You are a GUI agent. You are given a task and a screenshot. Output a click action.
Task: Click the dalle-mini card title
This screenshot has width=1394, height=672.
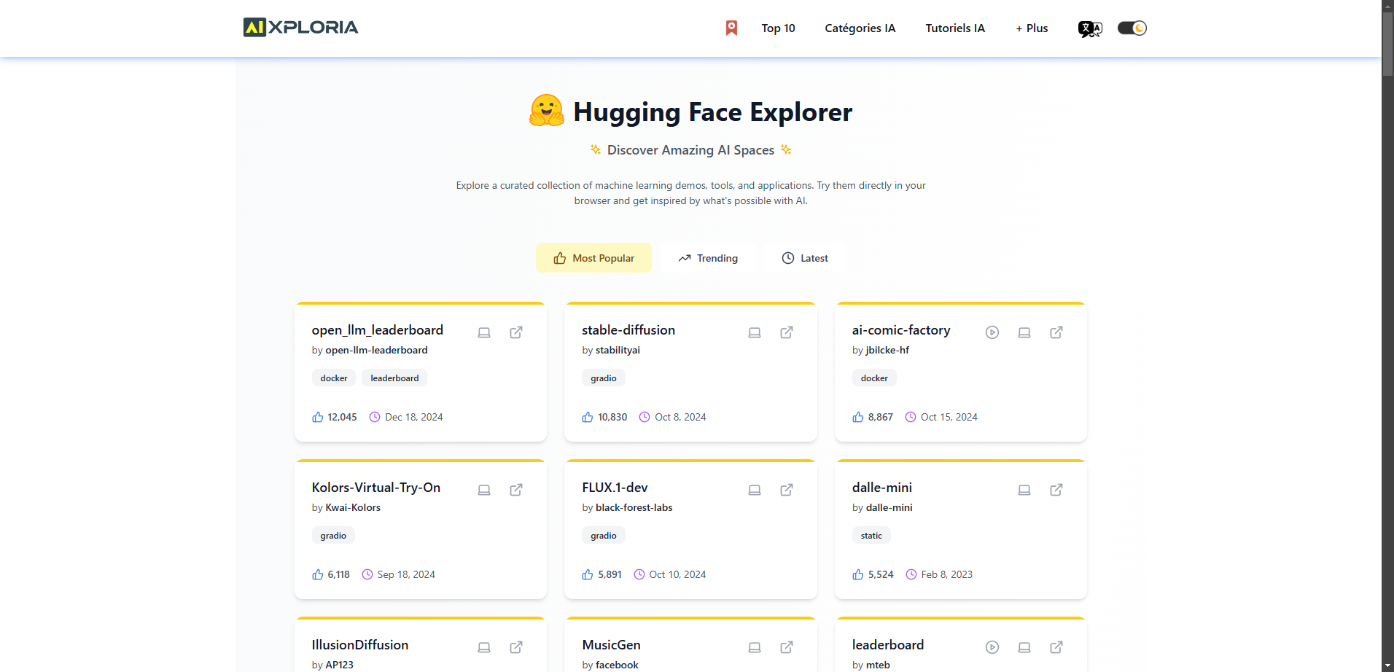(x=882, y=488)
